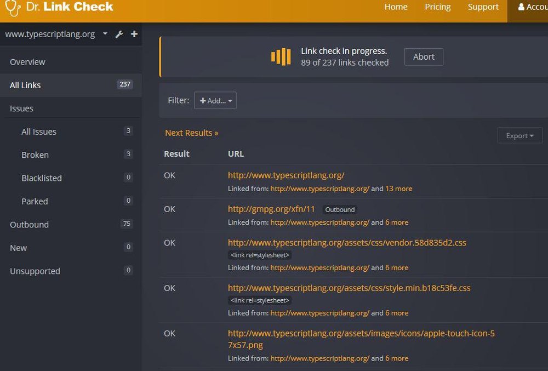Click '6 more' under vendor css row
This screenshot has width=548, height=371.
[397, 267]
